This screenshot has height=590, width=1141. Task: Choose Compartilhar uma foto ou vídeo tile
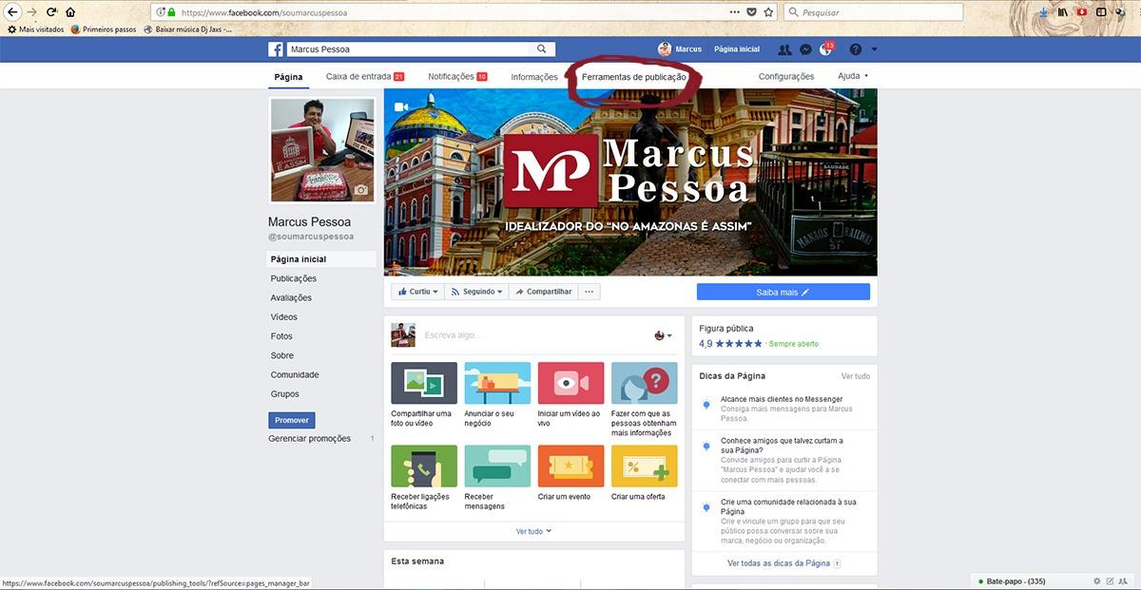point(424,394)
